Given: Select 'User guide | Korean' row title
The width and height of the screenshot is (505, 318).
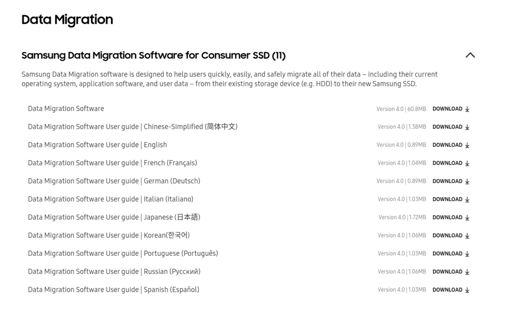Looking at the screenshot, I should tap(109, 235).
